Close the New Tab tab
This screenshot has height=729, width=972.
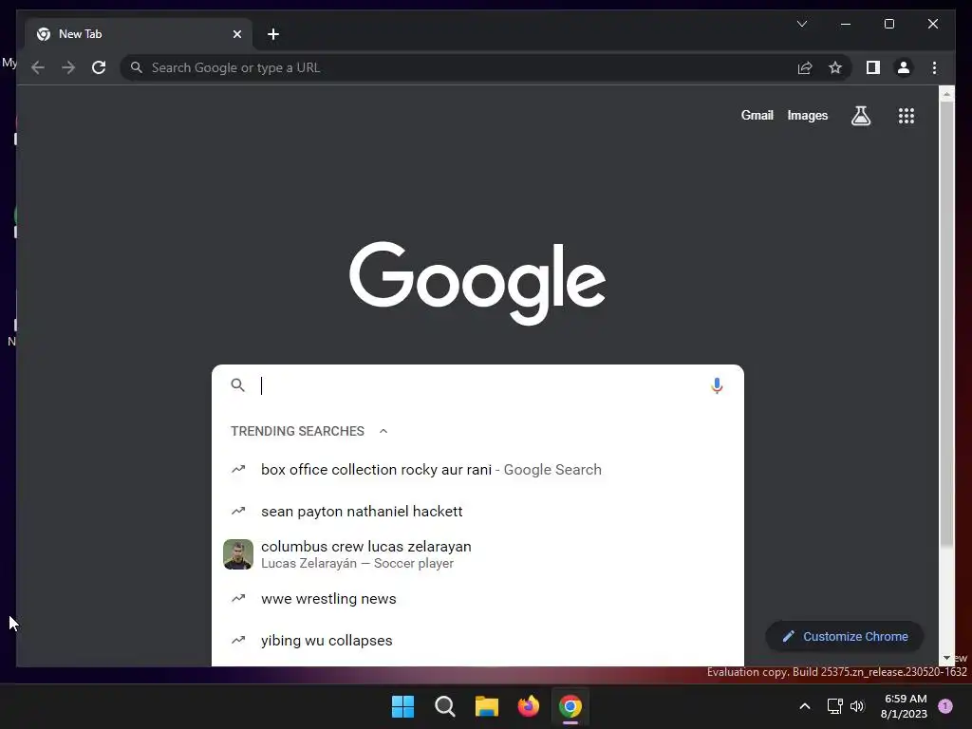tap(236, 34)
